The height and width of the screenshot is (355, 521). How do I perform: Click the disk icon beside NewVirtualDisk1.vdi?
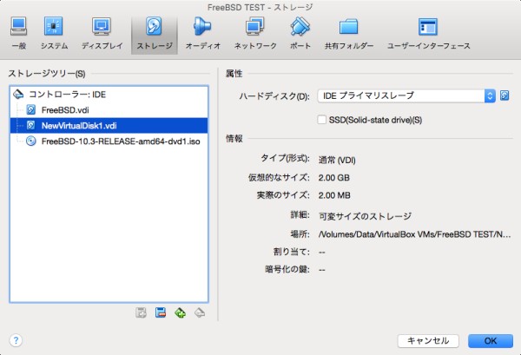pos(31,126)
